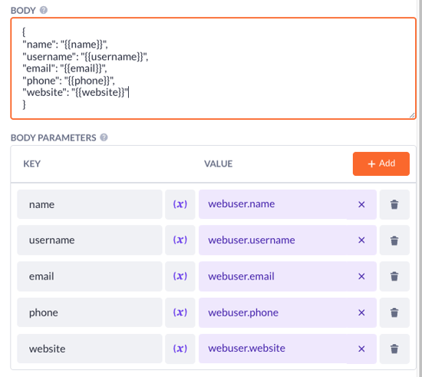This screenshot has height=377, width=422.
Task: Open the BODY help question mark icon
Action: point(44,10)
